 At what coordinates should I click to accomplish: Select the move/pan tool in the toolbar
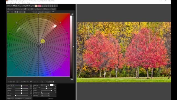coord(14,6)
